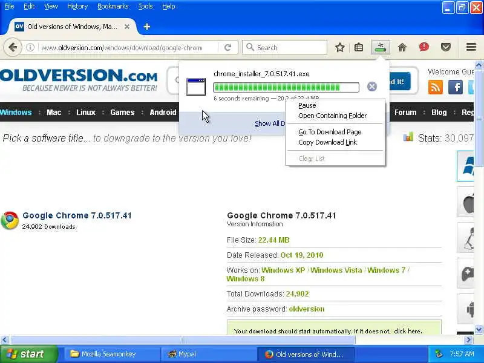
Task: Select the Android sidebar icon
Action: [x=465, y=309]
